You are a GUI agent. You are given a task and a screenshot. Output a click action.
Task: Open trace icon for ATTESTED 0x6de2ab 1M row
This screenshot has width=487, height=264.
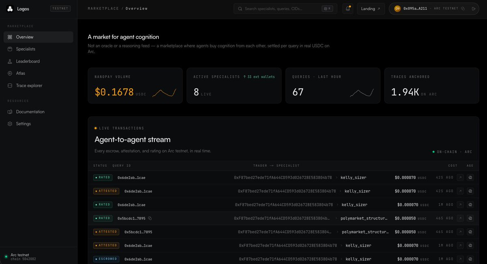pos(470,245)
